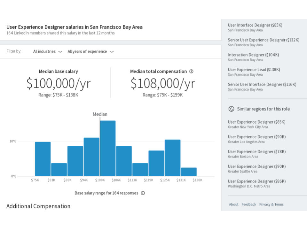Click the globe icon for Similar regions

pyautogui.click(x=231, y=109)
